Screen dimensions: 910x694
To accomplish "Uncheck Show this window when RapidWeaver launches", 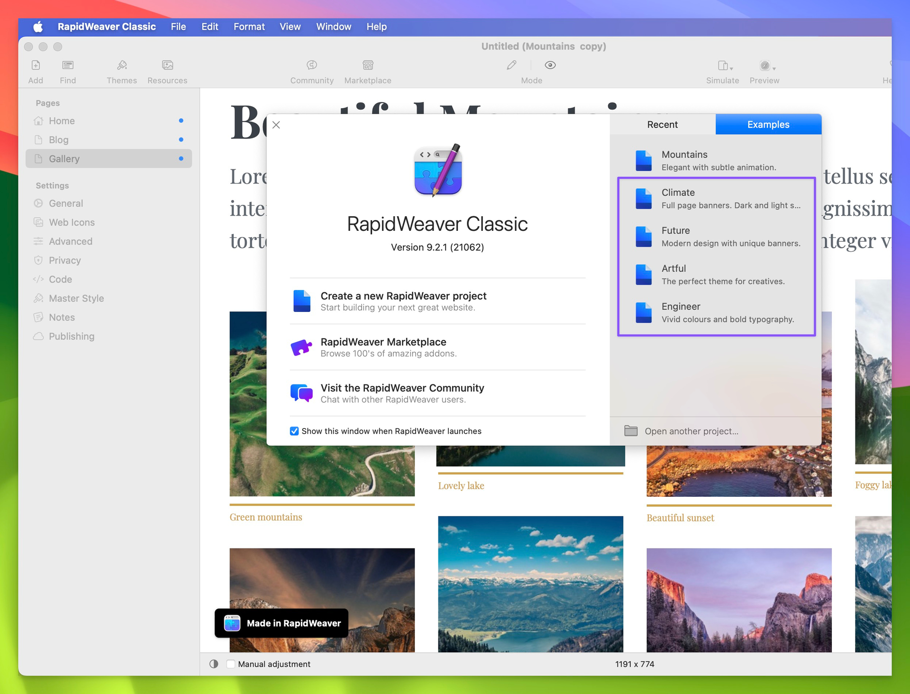I will [x=294, y=431].
